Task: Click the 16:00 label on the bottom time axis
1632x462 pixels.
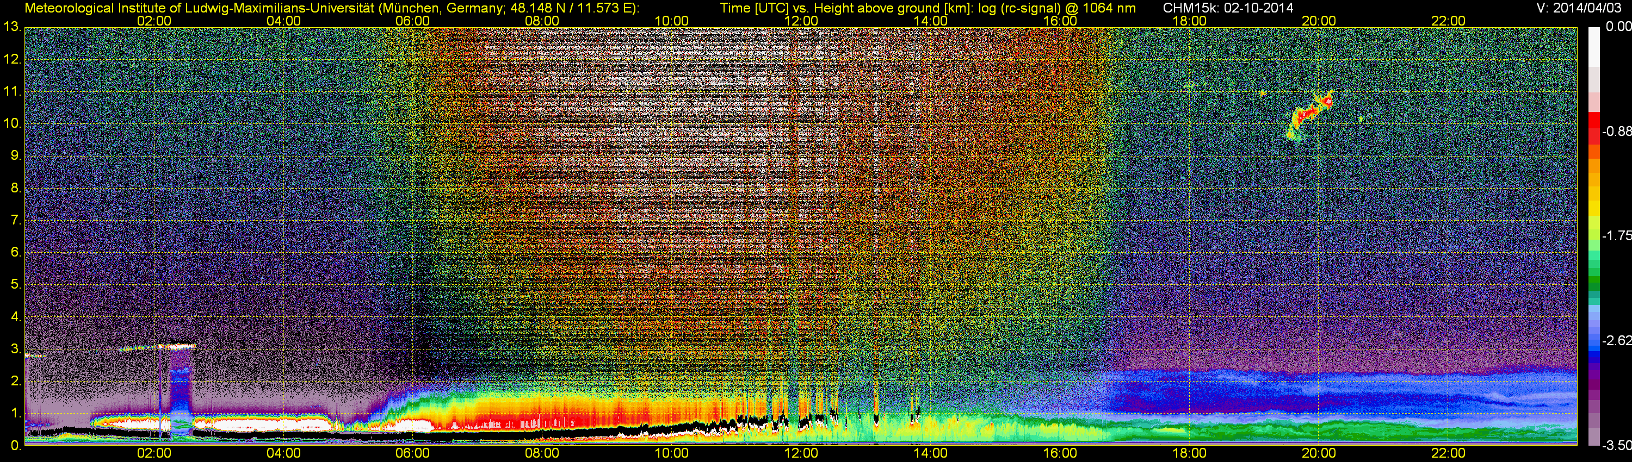Action: click(1060, 453)
